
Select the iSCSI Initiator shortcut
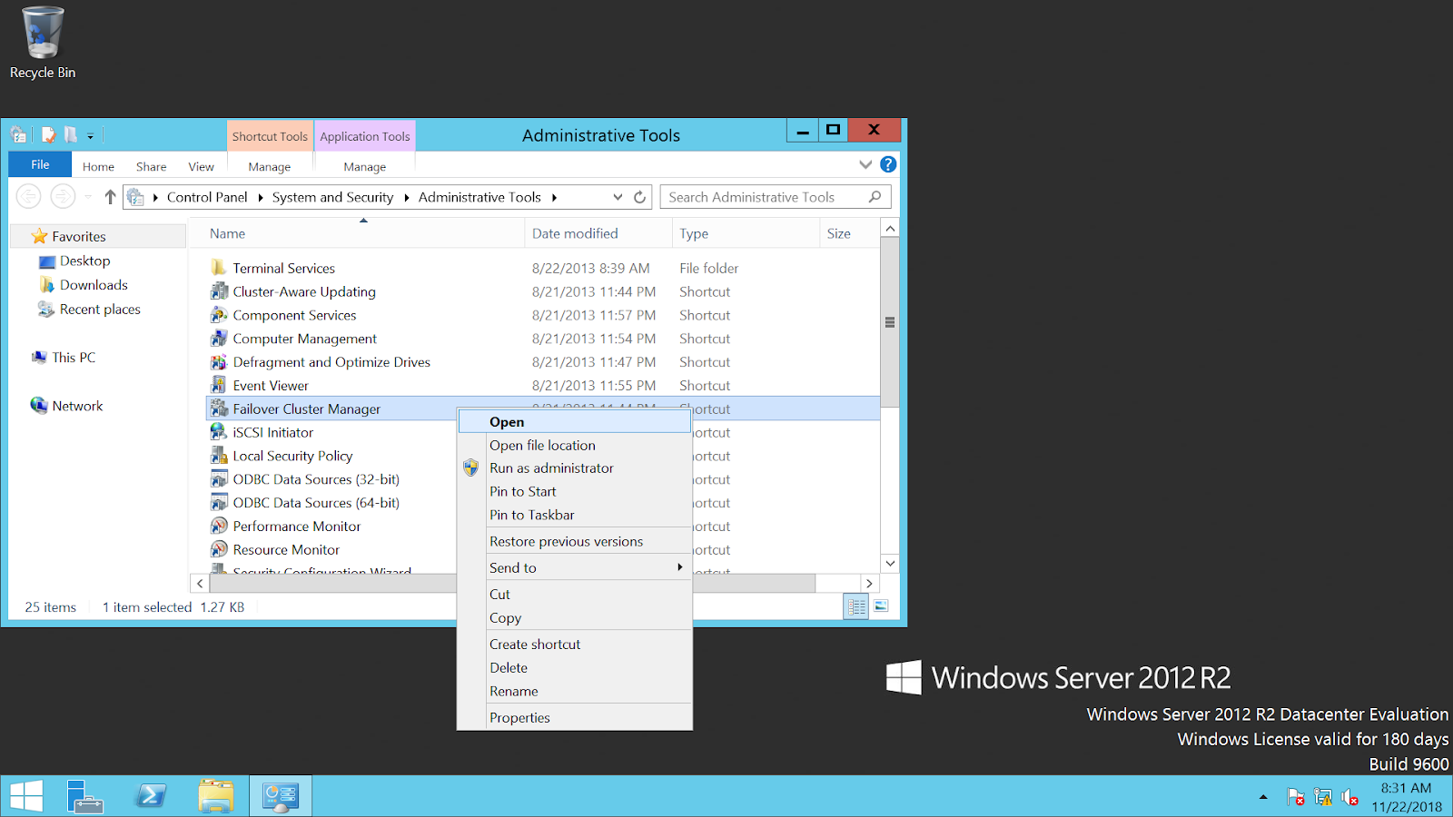click(272, 432)
